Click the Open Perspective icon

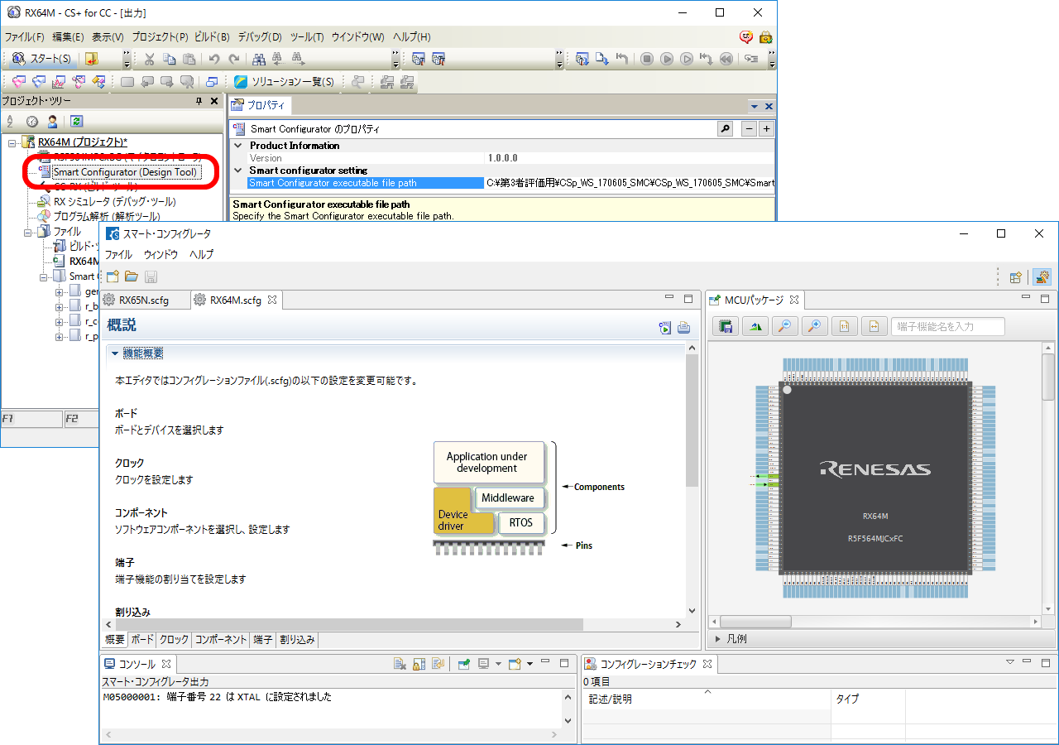coord(1015,277)
